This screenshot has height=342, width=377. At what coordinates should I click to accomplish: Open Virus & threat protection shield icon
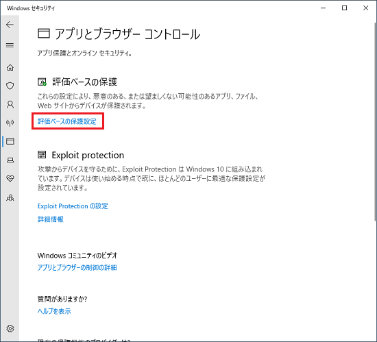click(10, 86)
